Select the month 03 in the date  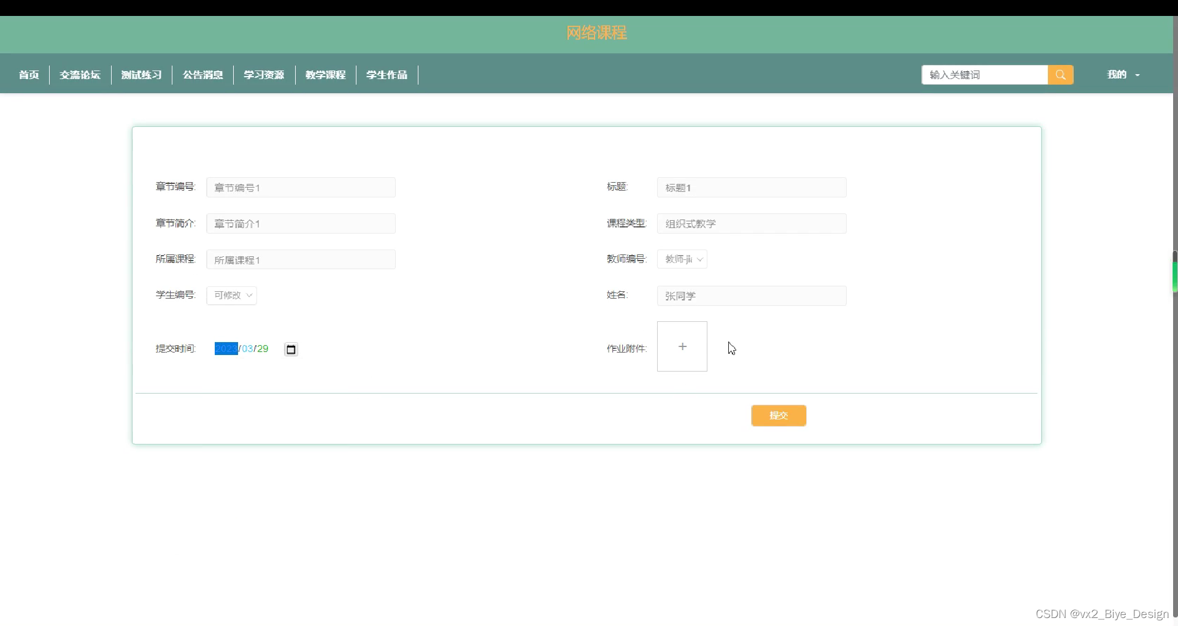click(x=247, y=349)
